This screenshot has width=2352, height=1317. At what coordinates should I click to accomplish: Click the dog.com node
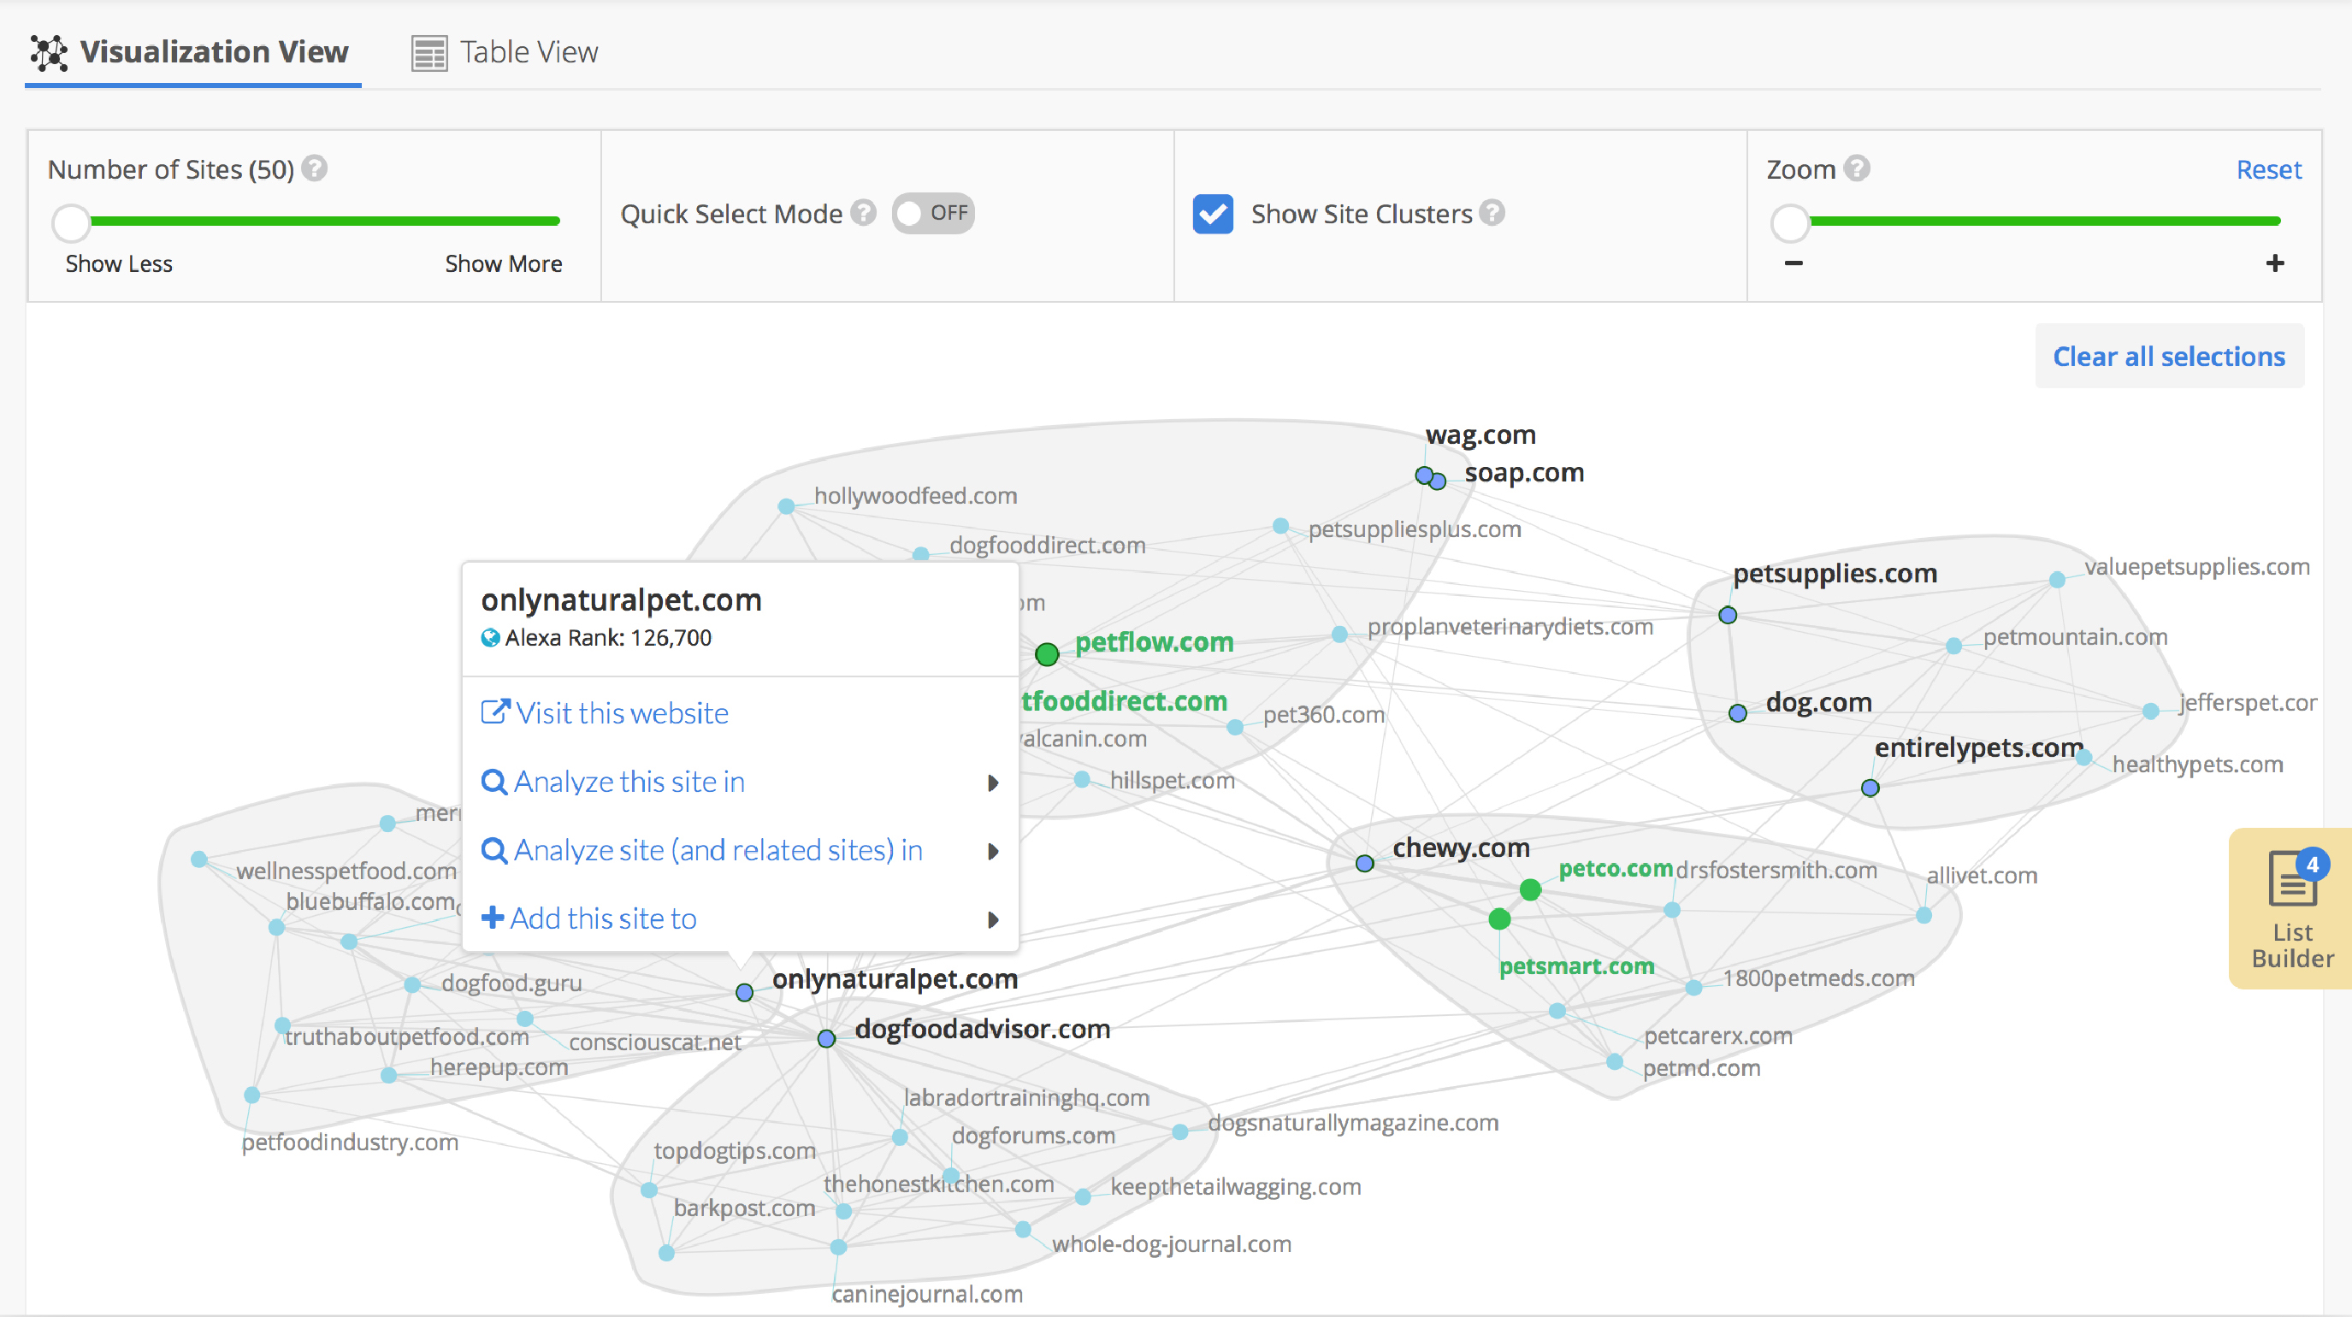(1738, 712)
